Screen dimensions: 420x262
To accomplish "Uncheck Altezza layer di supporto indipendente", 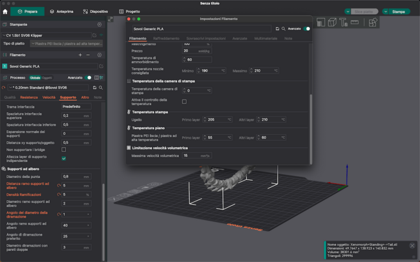I will [x=64, y=158].
